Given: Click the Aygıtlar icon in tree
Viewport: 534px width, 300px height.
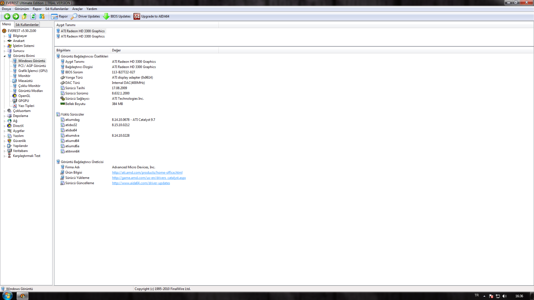Looking at the screenshot, I should pos(9,131).
